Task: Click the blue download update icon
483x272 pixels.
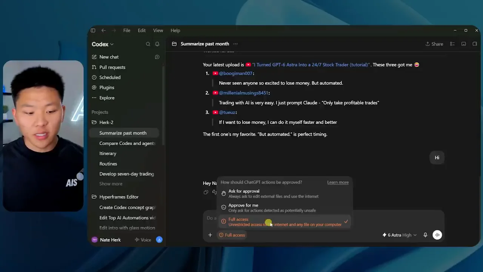Action: click(x=159, y=240)
